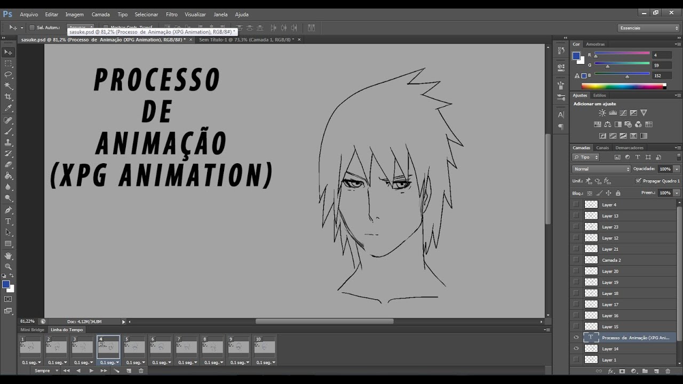Screen dimensions: 683x384
Task: Select the Hand tool
Action: click(x=8, y=255)
